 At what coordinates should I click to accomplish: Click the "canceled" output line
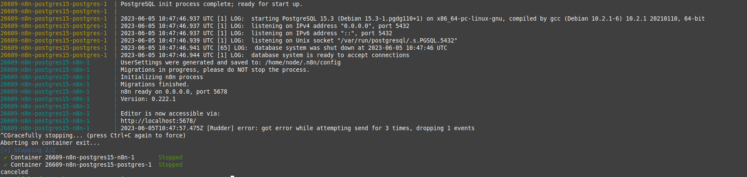pyautogui.click(x=14, y=172)
